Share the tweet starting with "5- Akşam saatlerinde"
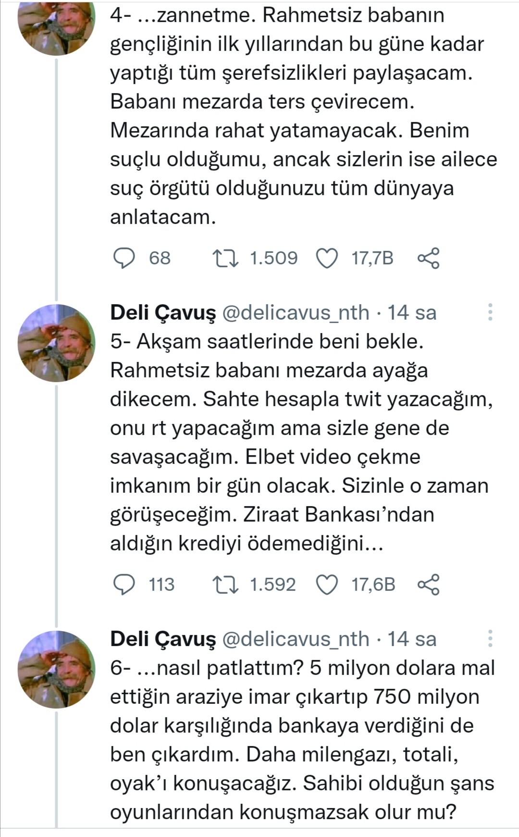 tap(428, 585)
